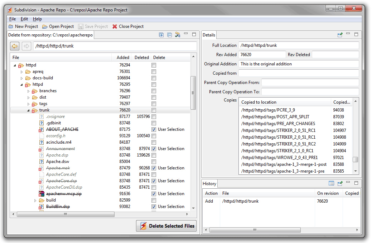This screenshot has height=243, width=372.
Task: Uncheck the apachenw.mcp.zip delete checkbox
Action: point(154,194)
